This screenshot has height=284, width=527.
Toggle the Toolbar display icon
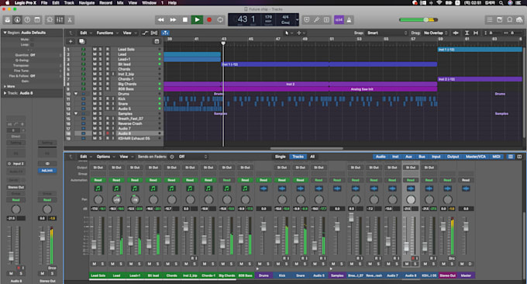click(x=37, y=20)
